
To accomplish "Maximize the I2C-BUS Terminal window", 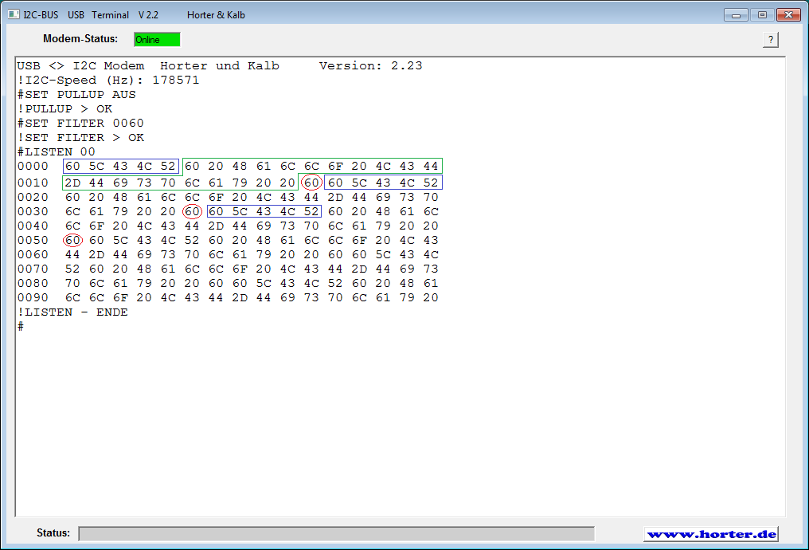I will click(762, 15).
